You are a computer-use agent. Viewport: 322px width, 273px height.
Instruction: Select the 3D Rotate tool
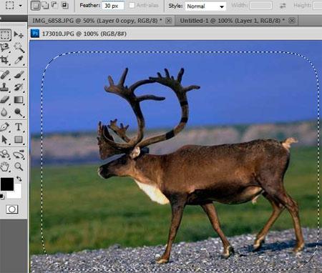click(x=5, y=154)
